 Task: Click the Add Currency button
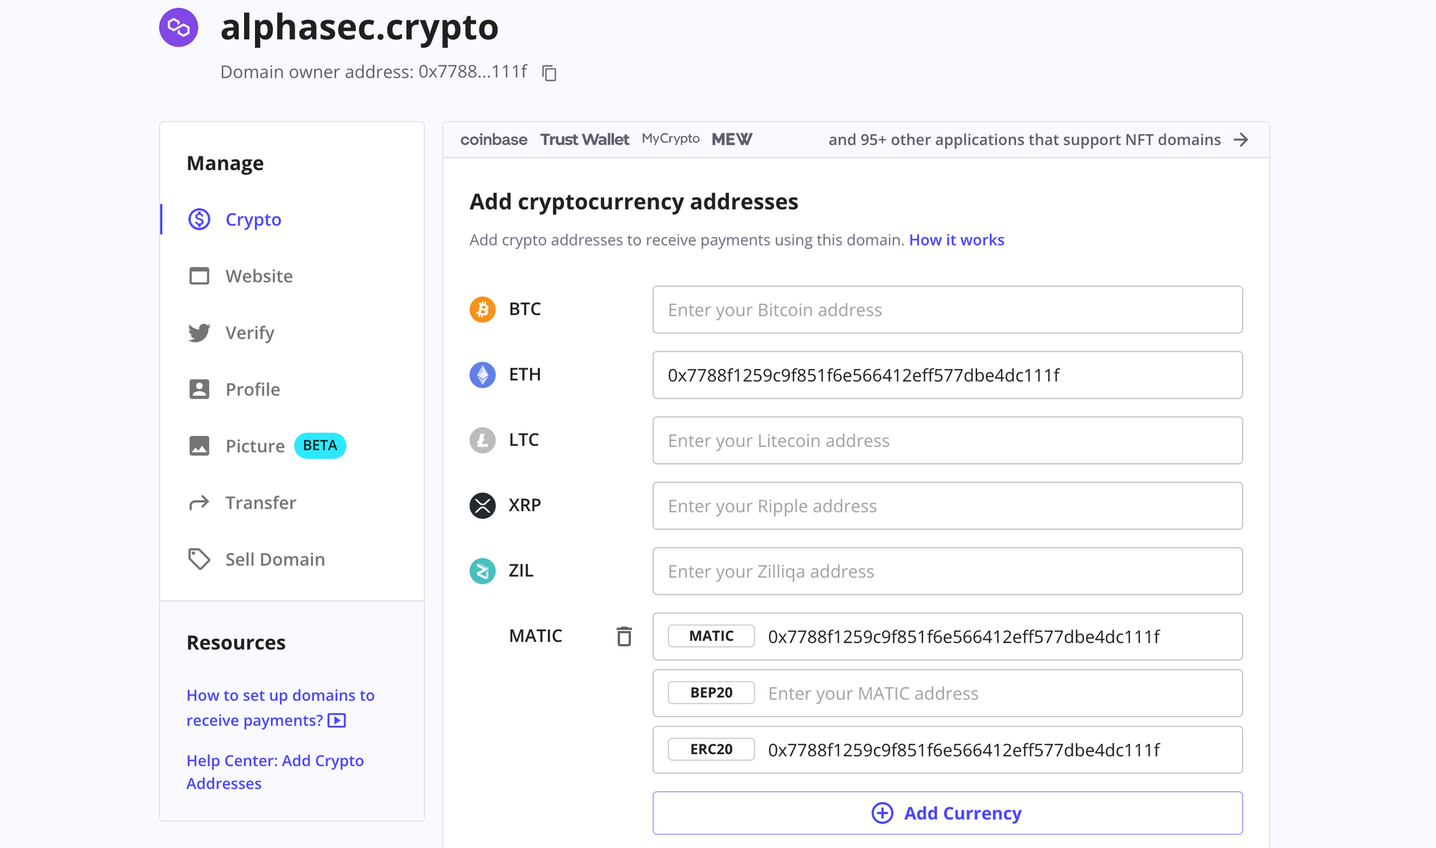pyautogui.click(x=947, y=813)
